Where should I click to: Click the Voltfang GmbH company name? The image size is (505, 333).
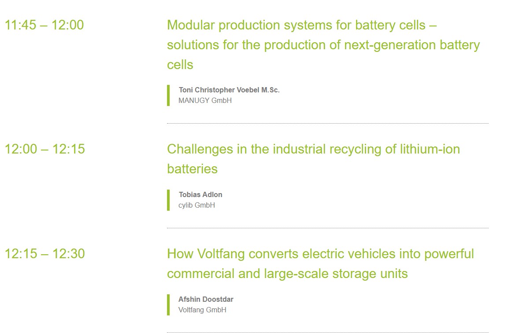point(202,310)
